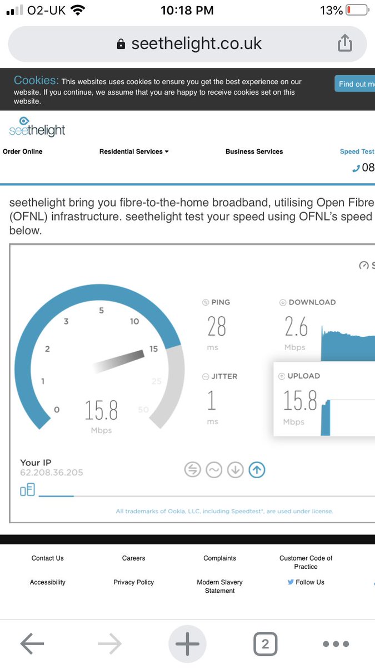Tap the share icon in address bar

tap(345, 43)
